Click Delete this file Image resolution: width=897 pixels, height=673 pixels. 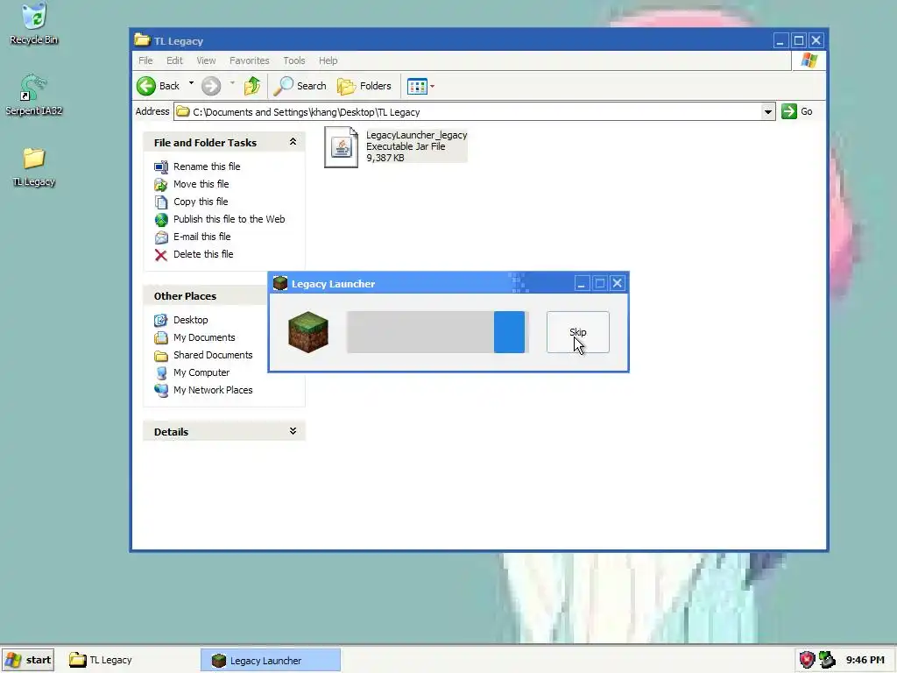click(203, 254)
